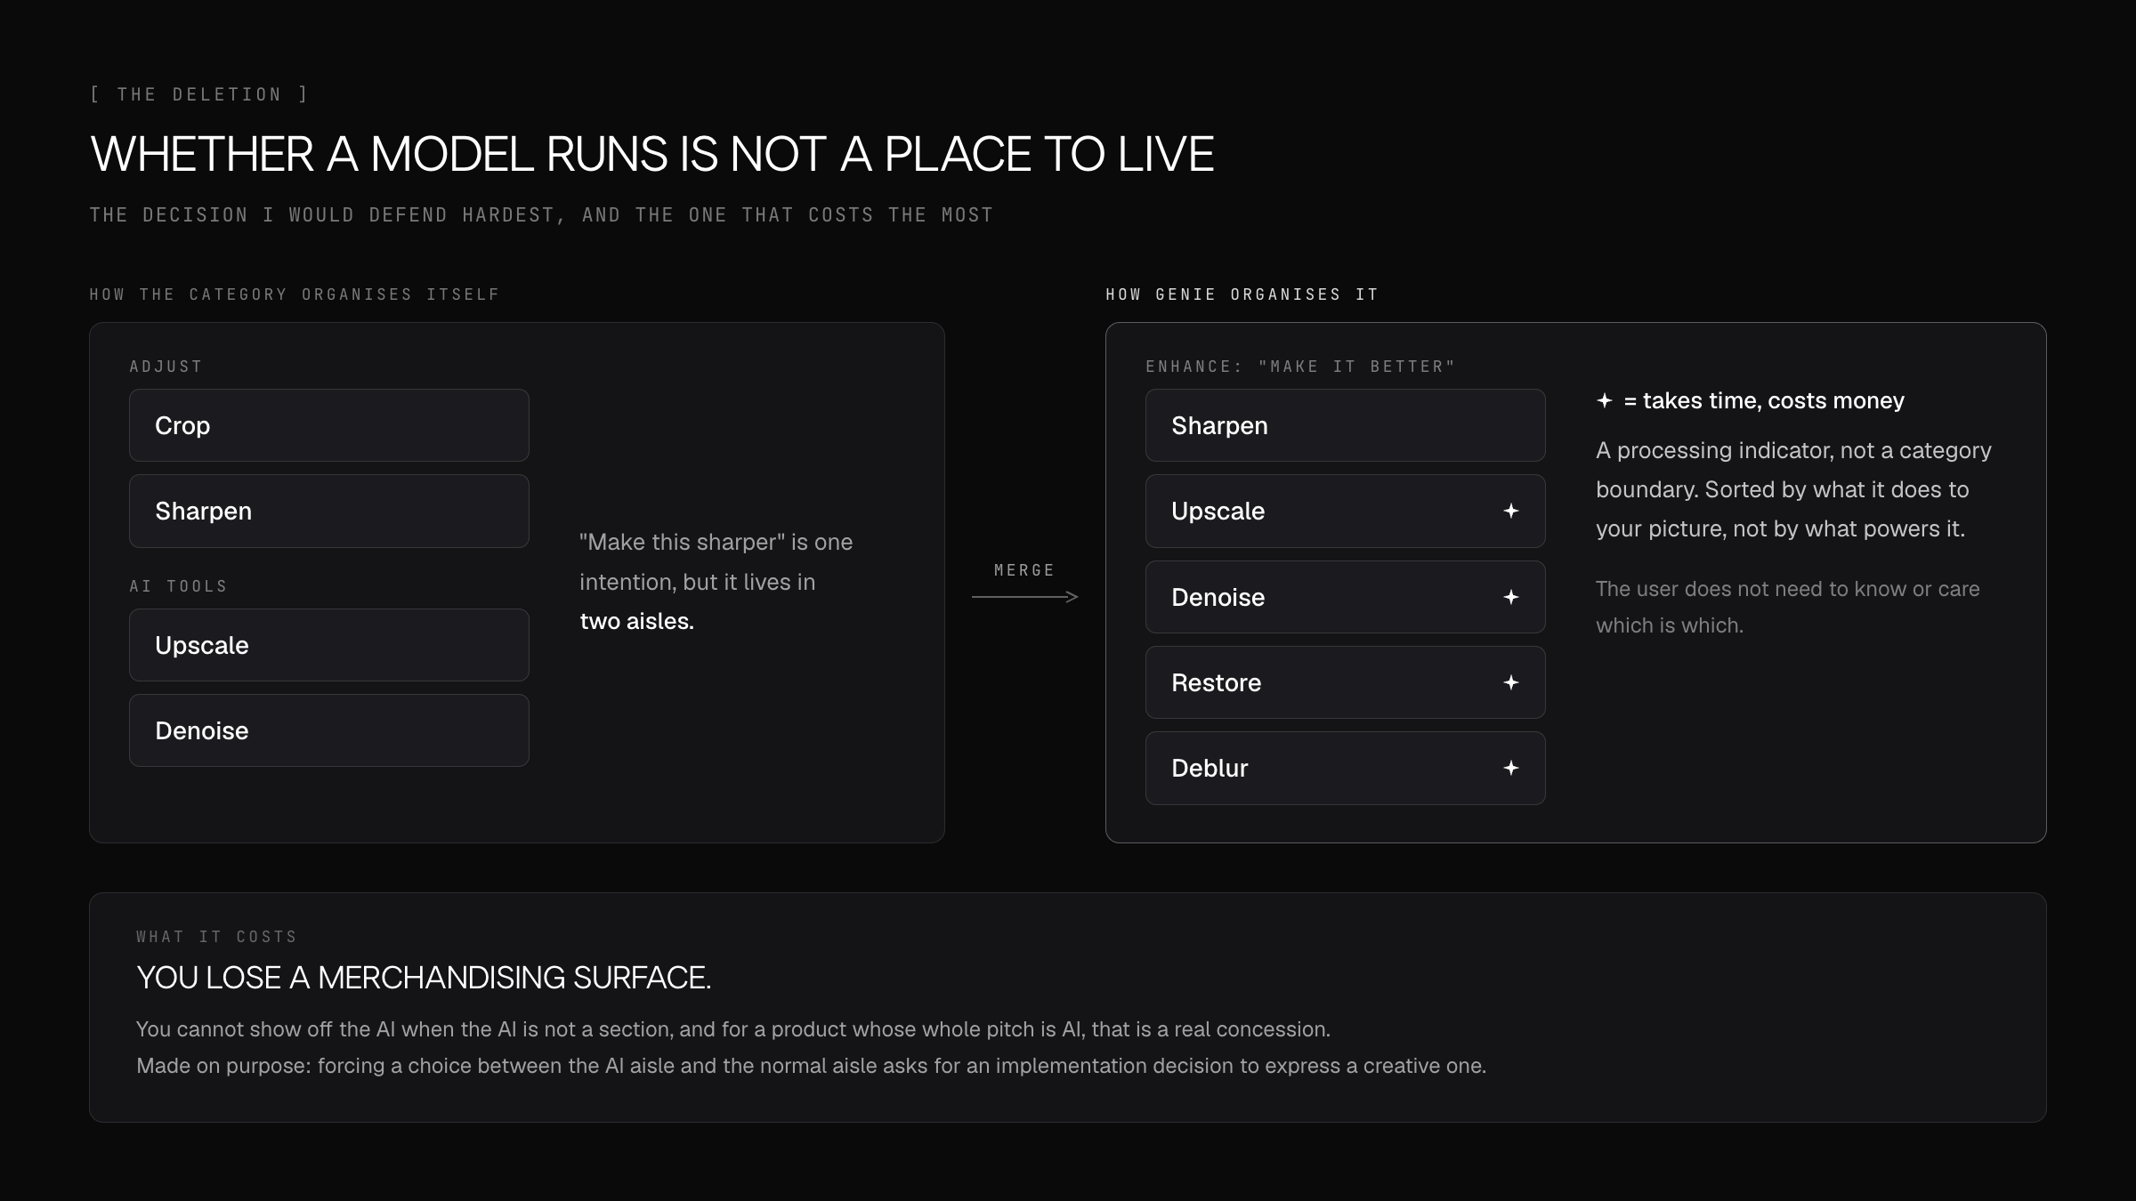Click the sparkle icon on Restore row

1510,682
